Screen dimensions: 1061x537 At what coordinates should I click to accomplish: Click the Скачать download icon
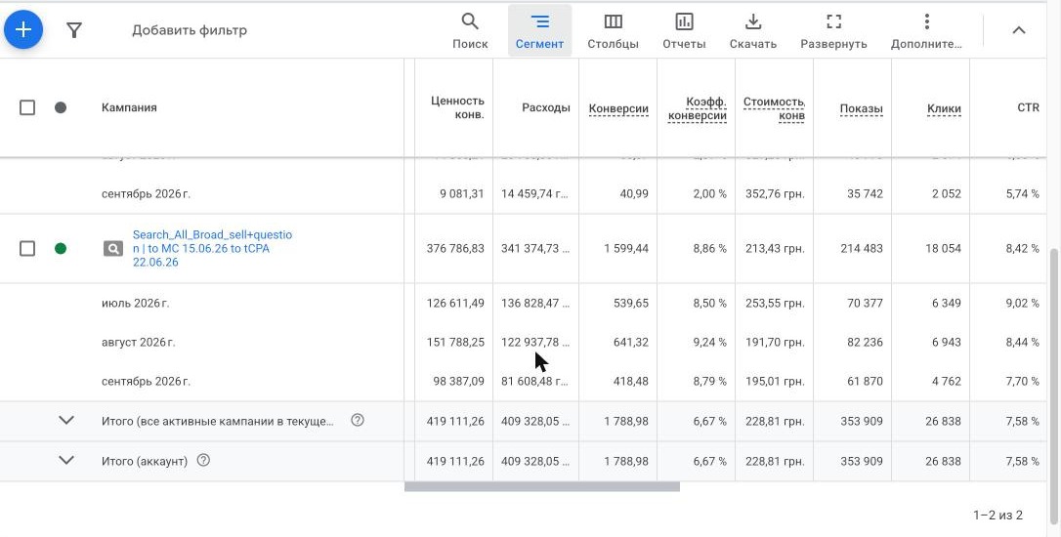(x=753, y=30)
